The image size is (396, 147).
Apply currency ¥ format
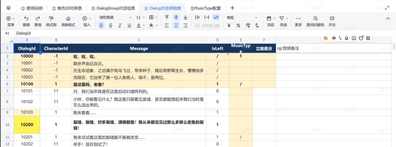point(229,25)
